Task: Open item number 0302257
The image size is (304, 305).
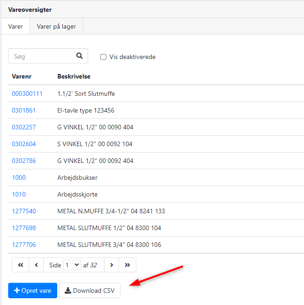Action: (x=24, y=127)
